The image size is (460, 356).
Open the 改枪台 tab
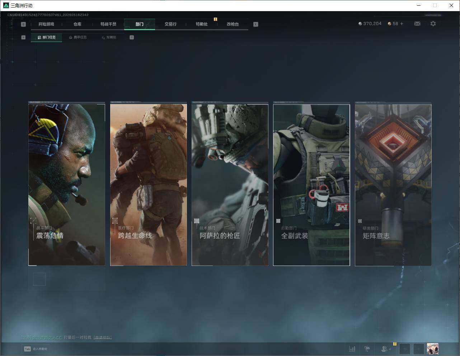tap(233, 24)
